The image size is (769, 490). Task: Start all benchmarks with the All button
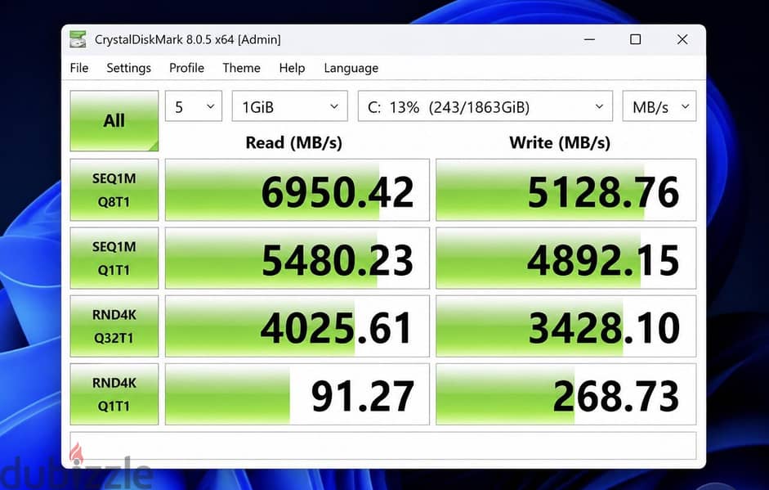pyautogui.click(x=114, y=121)
